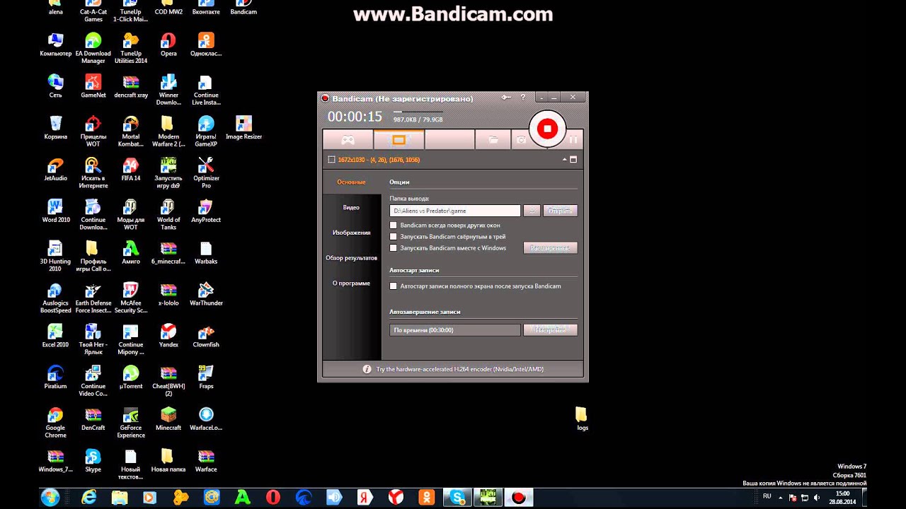Viewport: 906px width, 509px height.
Task: Open Bandicam help question mark
Action: [523, 98]
